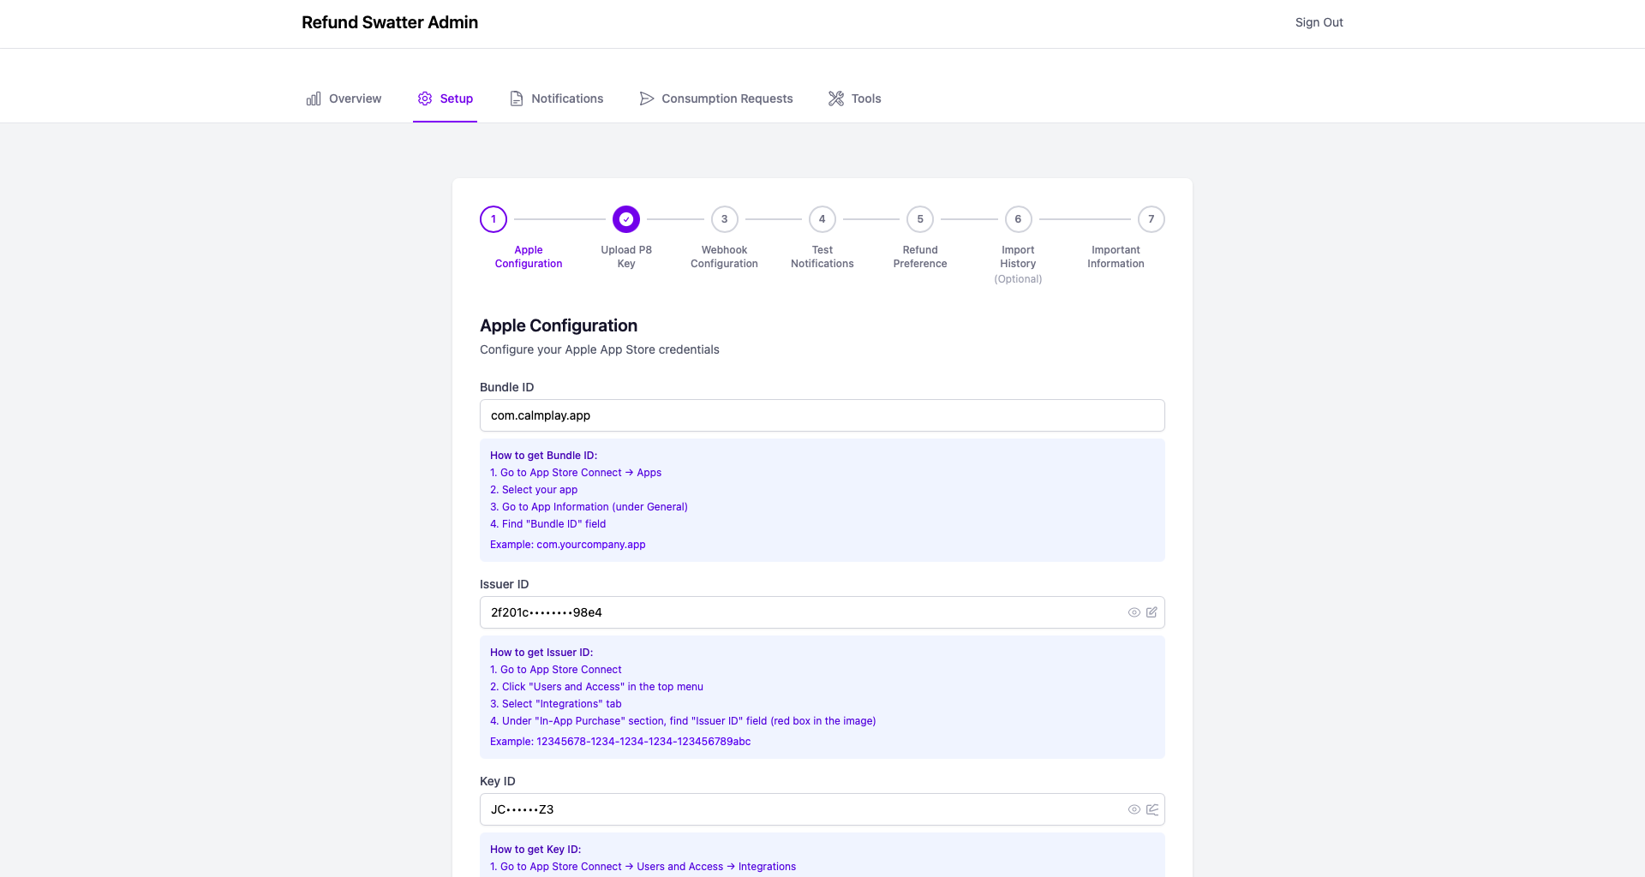Click the Overview bar chart icon
Screen dimensions: 1645x877
click(x=314, y=98)
